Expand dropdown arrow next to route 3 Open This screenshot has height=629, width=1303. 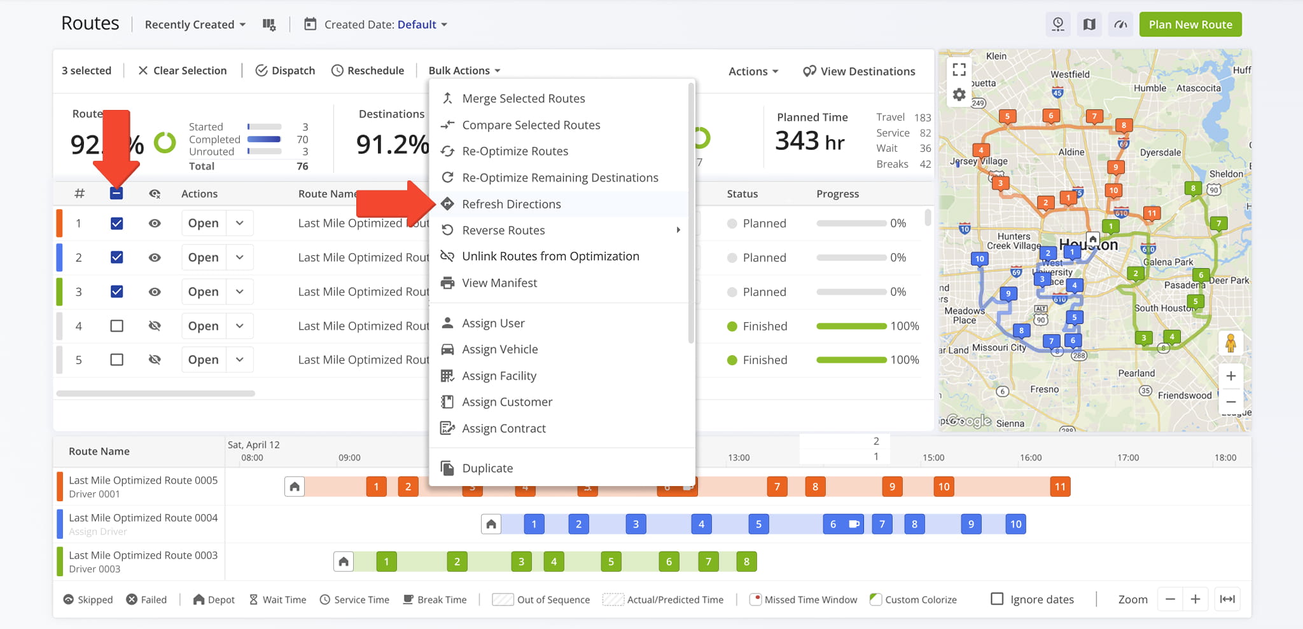coord(240,292)
